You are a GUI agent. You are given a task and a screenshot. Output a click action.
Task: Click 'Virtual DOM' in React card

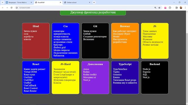[30, 72]
